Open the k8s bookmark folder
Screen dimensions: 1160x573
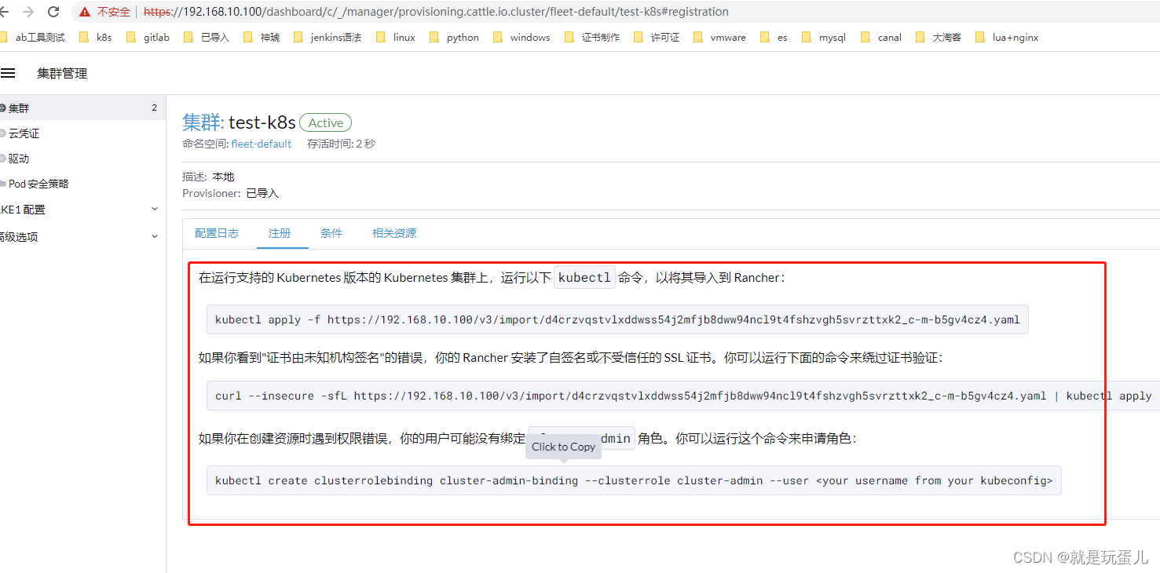[96, 37]
